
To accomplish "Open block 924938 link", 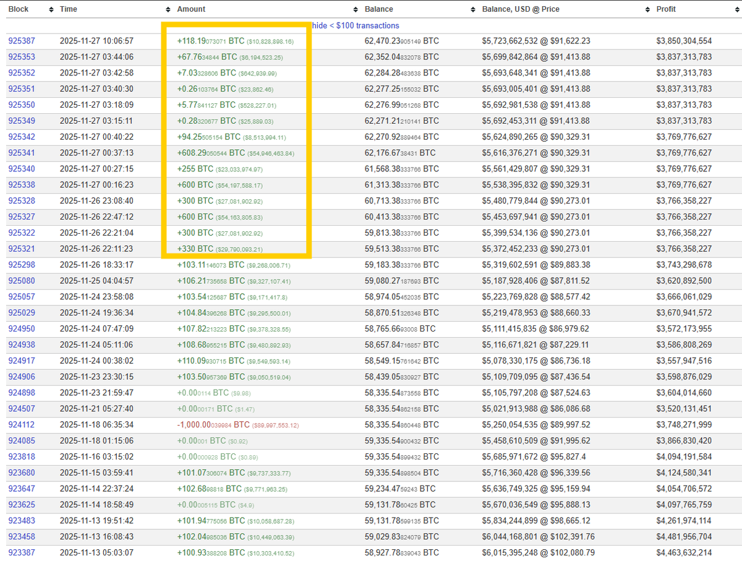I will point(22,345).
